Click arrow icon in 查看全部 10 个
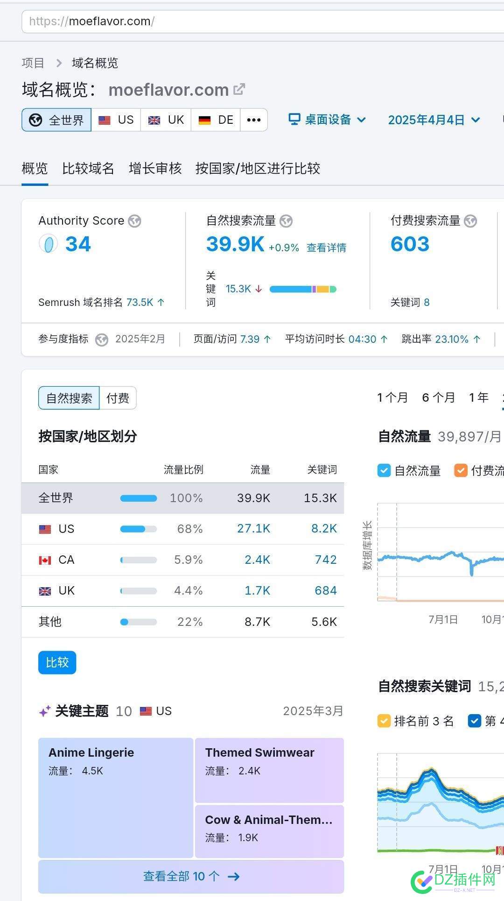 pyautogui.click(x=233, y=876)
